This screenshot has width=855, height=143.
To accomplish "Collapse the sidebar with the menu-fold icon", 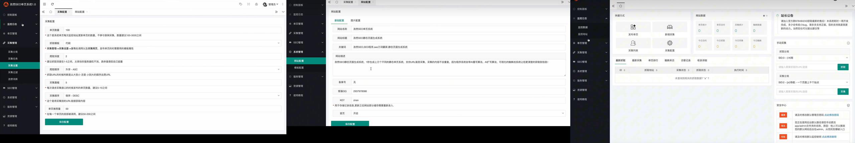I will pos(45,4).
